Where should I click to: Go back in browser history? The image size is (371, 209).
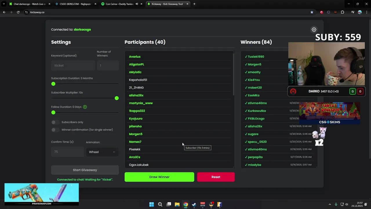[4, 12]
